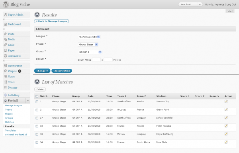Open Phases submenu item
The image size is (239, 153).
point(9,114)
